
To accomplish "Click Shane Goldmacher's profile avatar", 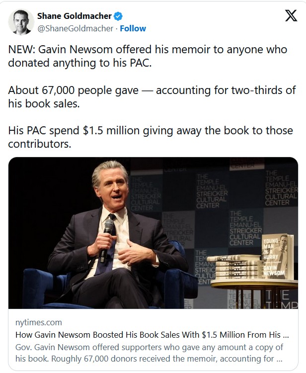I will [x=21, y=22].
